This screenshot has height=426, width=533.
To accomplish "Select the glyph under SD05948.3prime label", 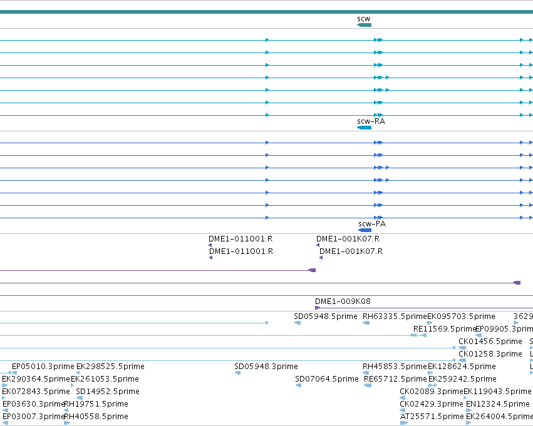I will click(x=237, y=373).
